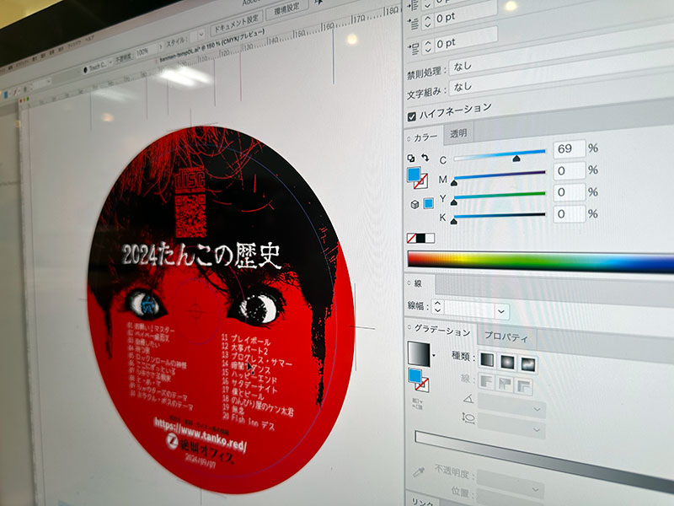Click the M percentage value field
Screen dimensions: 674x506
[x=570, y=171]
